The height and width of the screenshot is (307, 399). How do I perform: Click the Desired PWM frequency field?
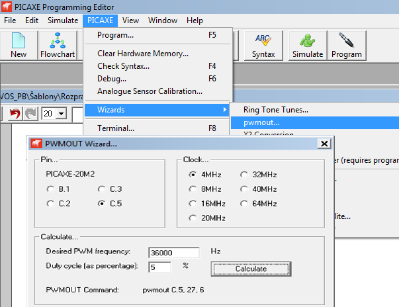[174, 253]
